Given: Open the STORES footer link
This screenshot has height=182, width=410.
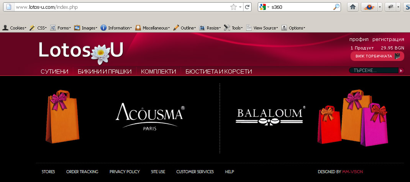Looking at the screenshot, I should [x=48, y=172].
